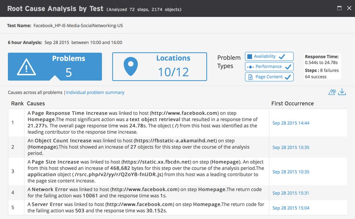
Task: Select the rank 3 Page Size Increase row
Action: coord(146,171)
